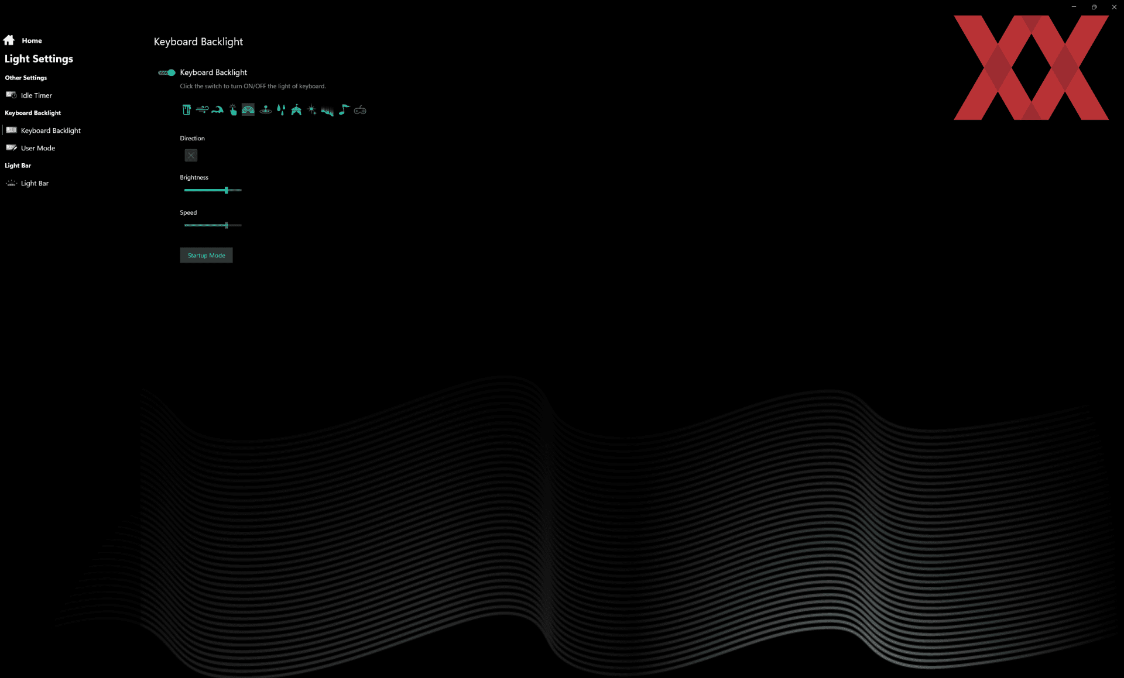Choose the raindrops lighting effect icon
This screenshot has height=678, width=1124.
(x=281, y=110)
